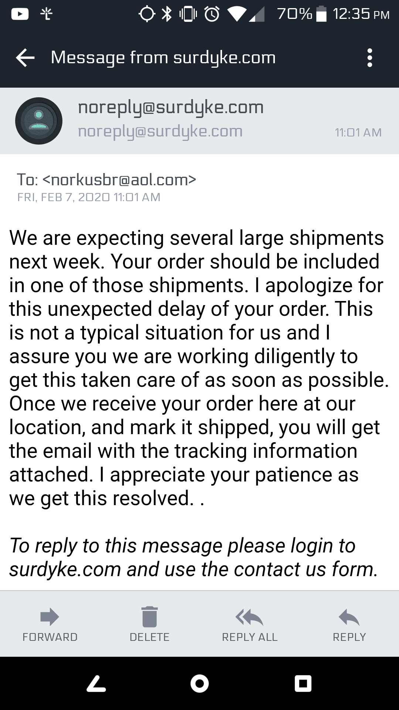Screen dimensions: 399x710
Task: Forward this email using the arrow icon
Action: click(50, 617)
